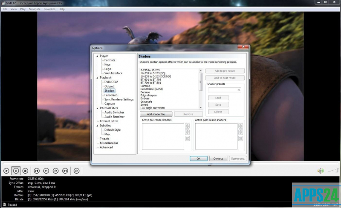This screenshot has height=208, width=341.
Task: Click the Save preset button
Action: pyautogui.click(x=218, y=105)
